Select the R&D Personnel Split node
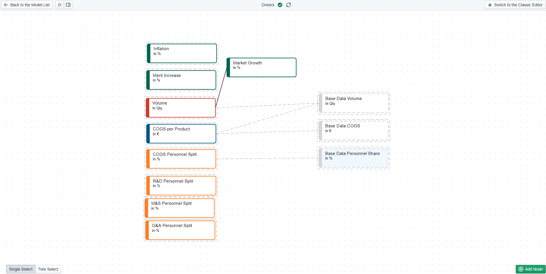Viewport: 546px width, 274px height. 181,186
